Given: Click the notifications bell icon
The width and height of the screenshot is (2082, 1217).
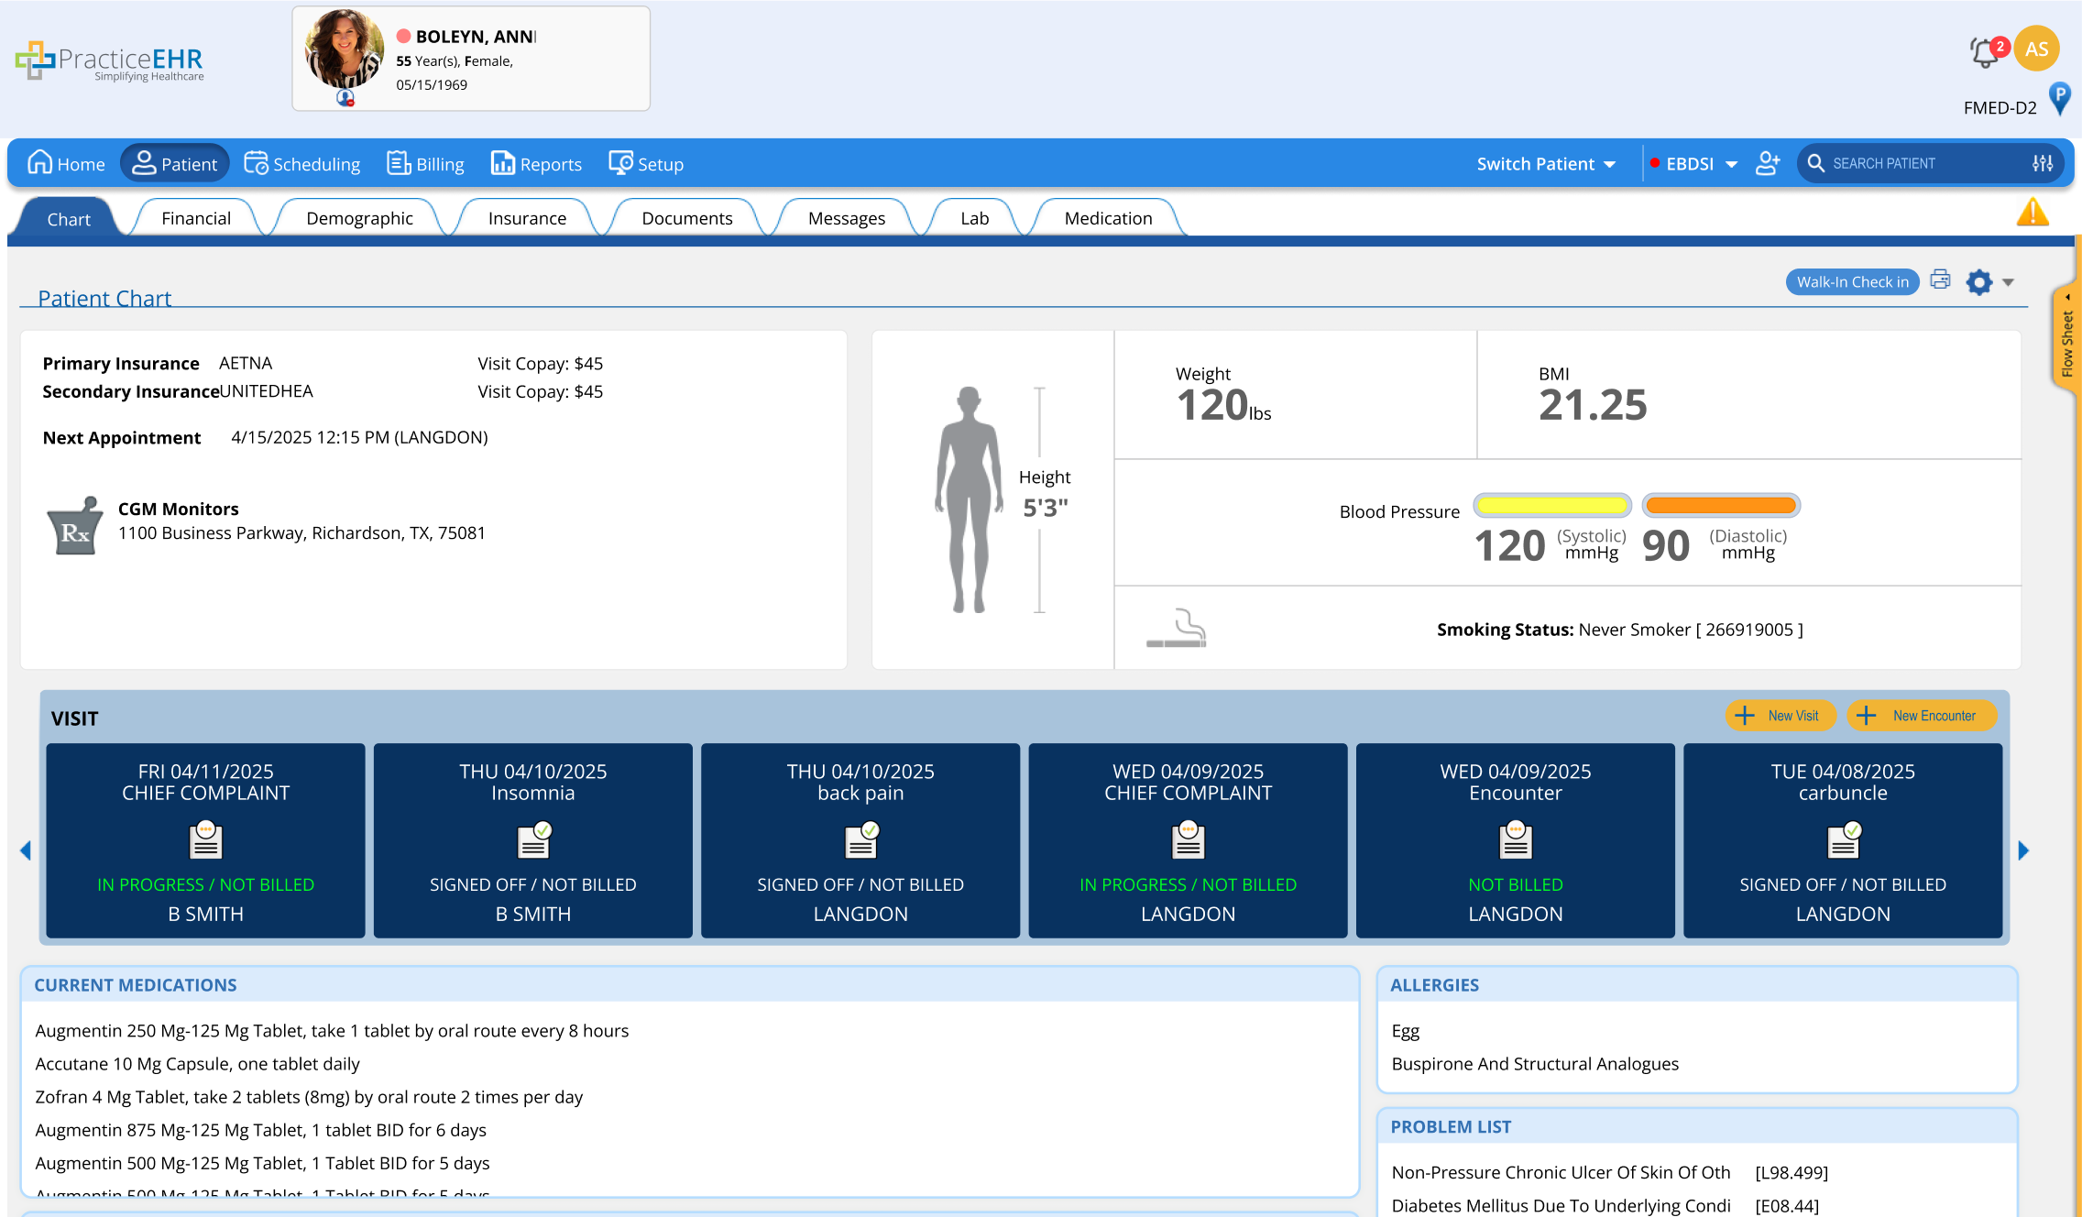Looking at the screenshot, I should pyautogui.click(x=1984, y=52).
